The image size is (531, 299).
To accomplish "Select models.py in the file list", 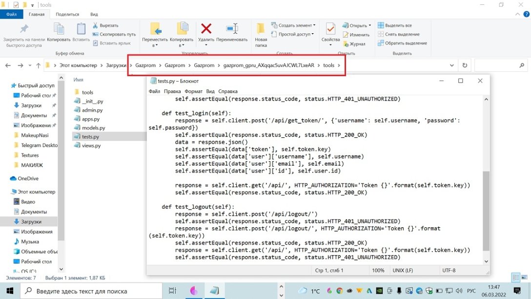I will point(93,128).
